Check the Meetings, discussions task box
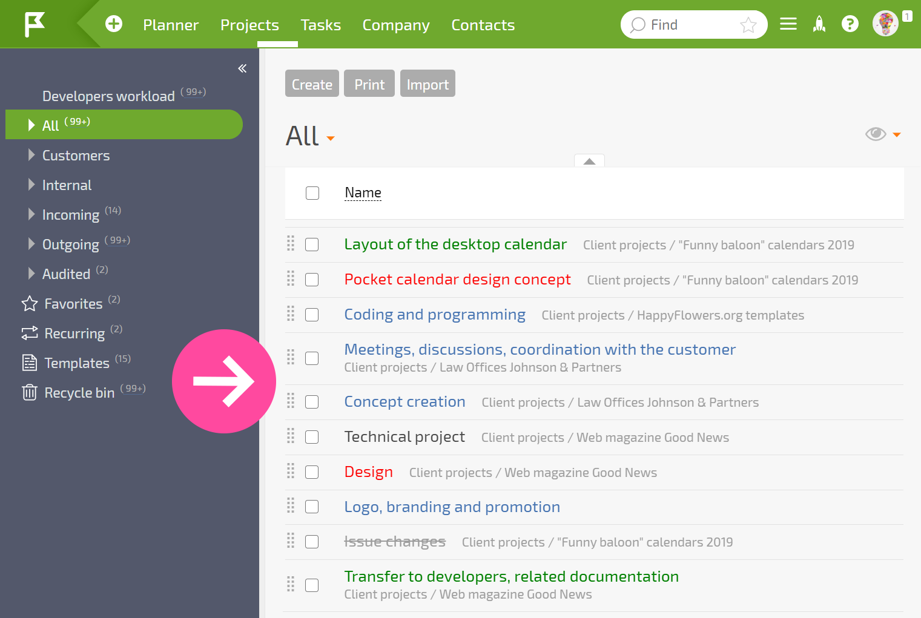The image size is (921, 618). tap(312, 358)
